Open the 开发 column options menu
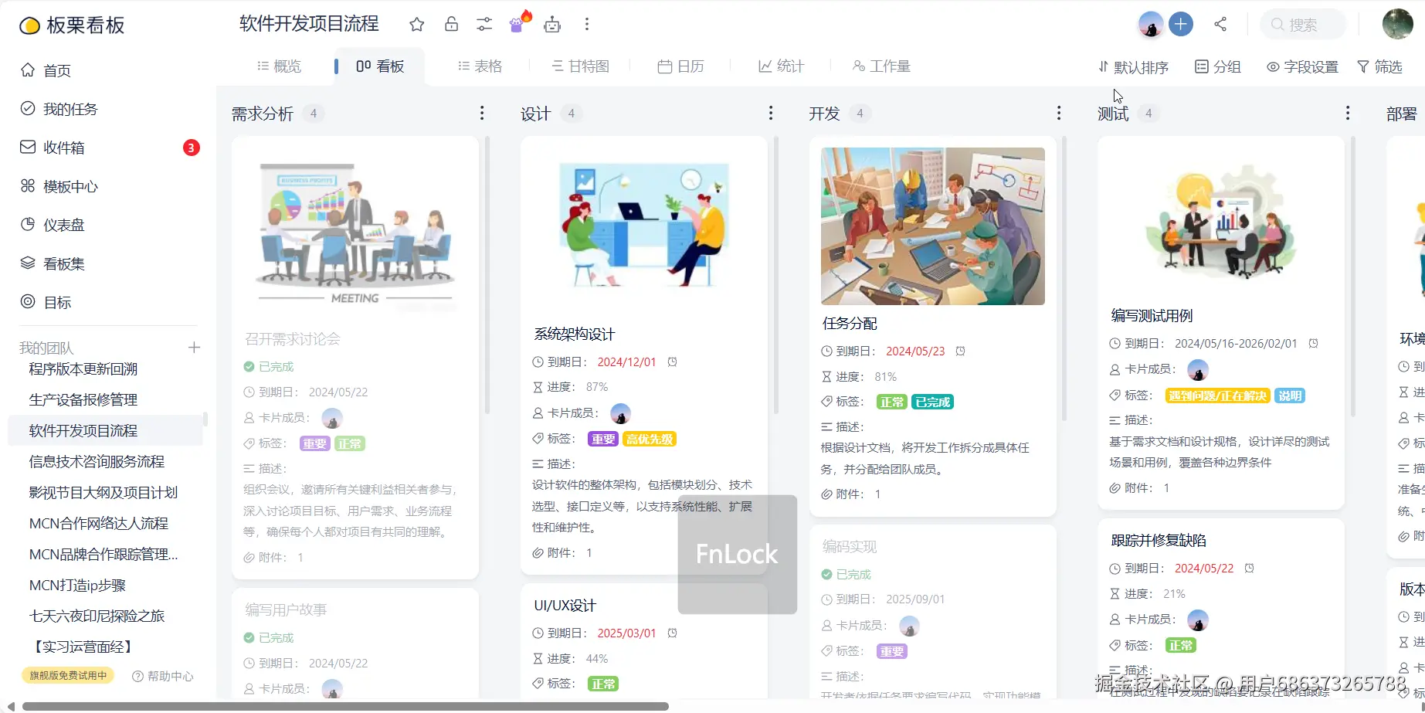 [x=1059, y=114]
